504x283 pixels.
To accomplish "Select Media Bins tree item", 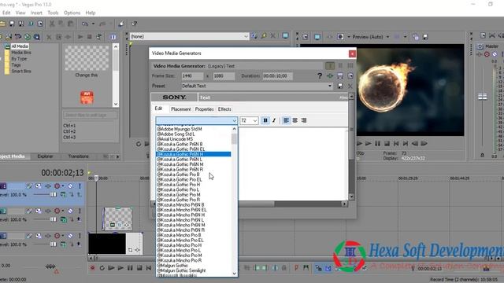I will [x=21, y=53].
